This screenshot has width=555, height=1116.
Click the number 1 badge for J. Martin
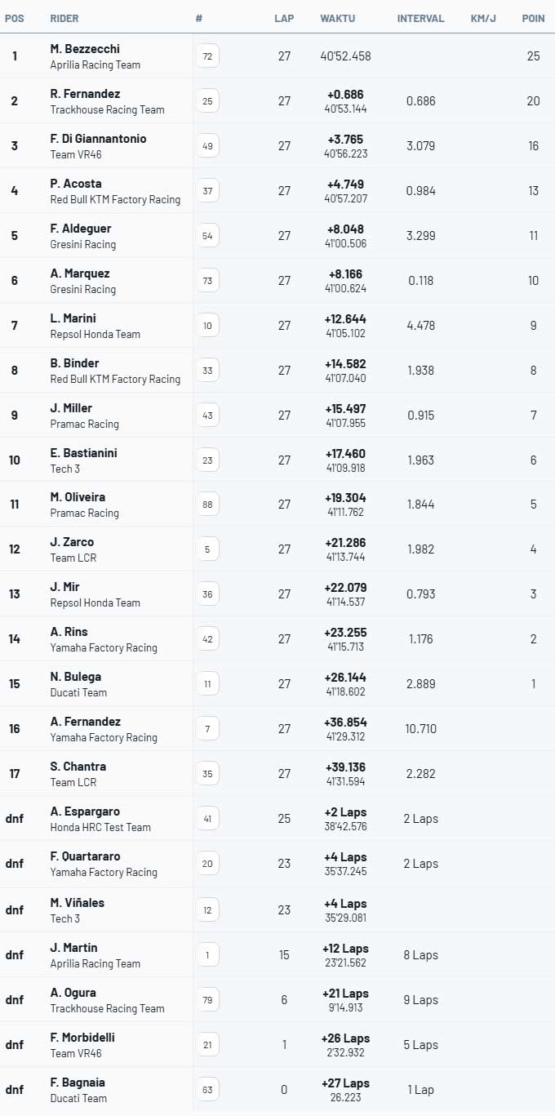207,955
